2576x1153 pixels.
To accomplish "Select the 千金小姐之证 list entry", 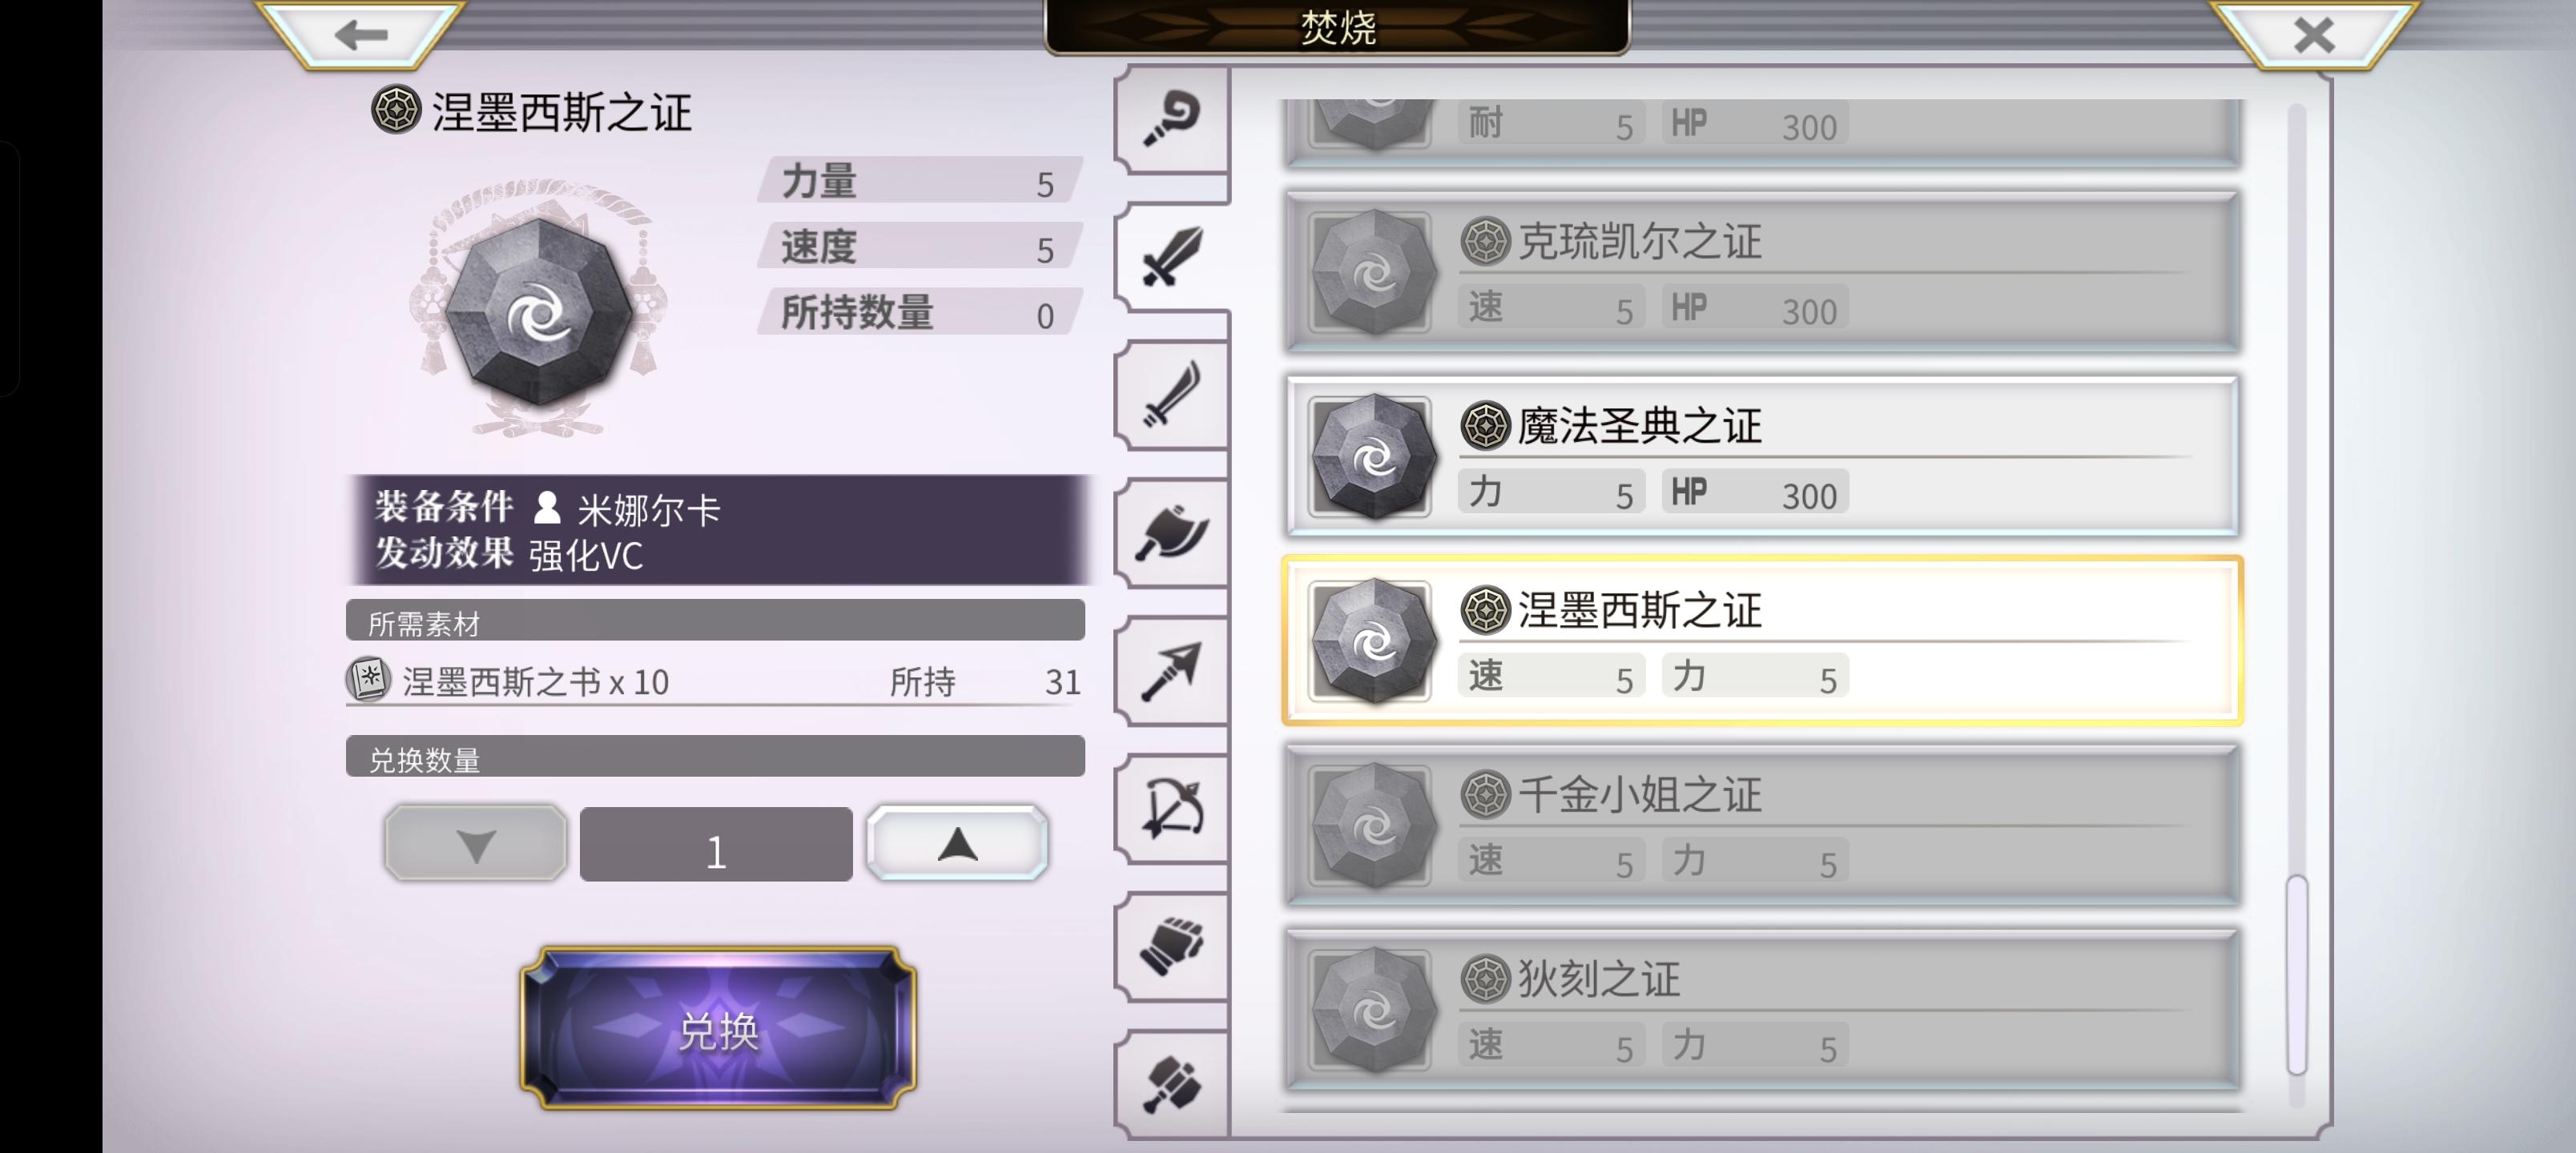I will [x=1762, y=826].
